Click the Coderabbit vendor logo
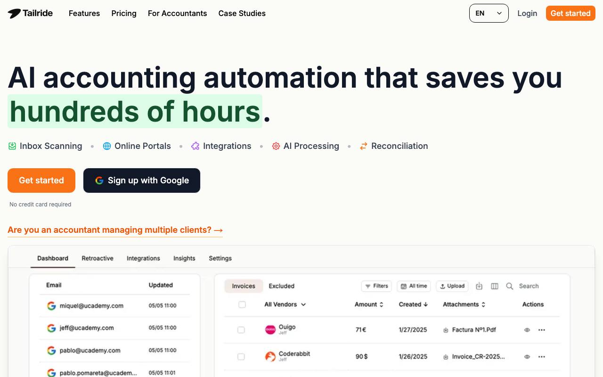The height and width of the screenshot is (377, 603). (x=270, y=357)
